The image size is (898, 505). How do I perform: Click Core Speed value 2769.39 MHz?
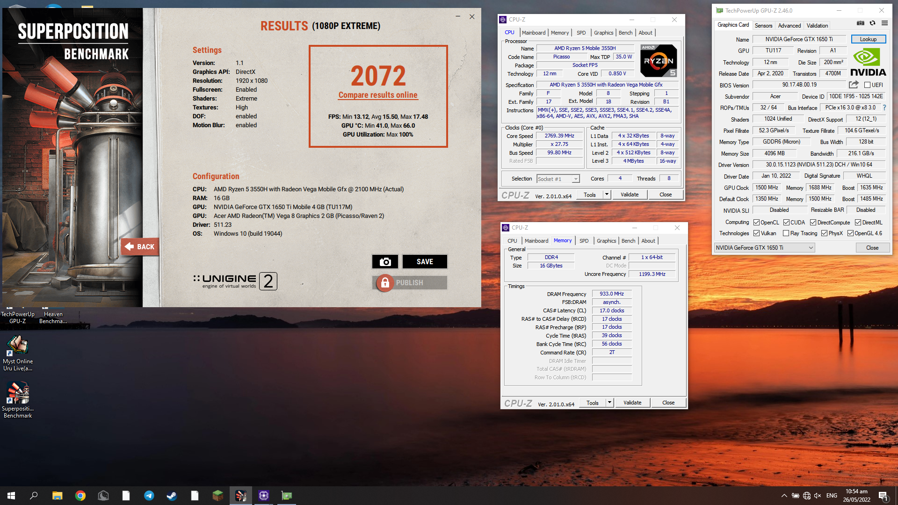(559, 136)
